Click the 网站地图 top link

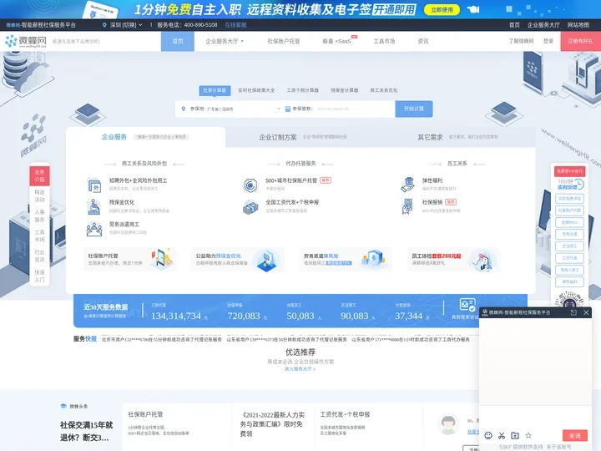click(578, 25)
